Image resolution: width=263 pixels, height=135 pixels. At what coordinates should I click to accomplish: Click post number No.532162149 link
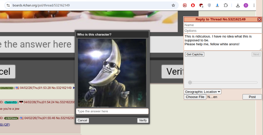[62, 88]
